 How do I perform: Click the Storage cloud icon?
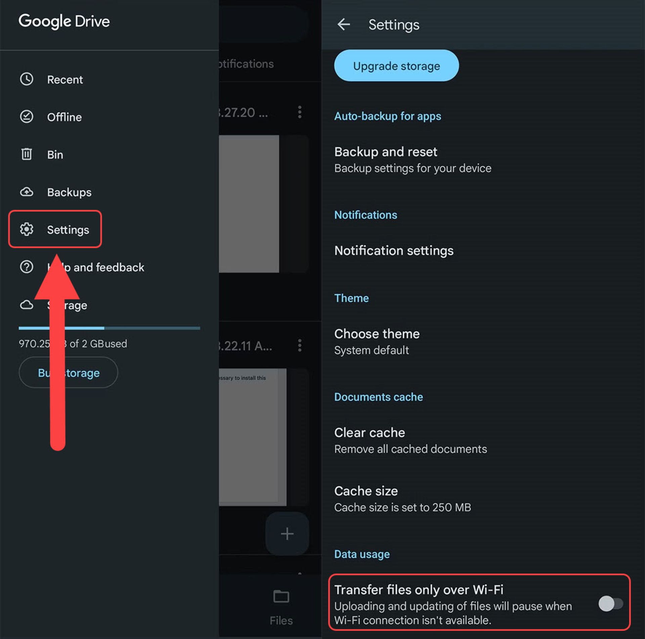(x=27, y=305)
